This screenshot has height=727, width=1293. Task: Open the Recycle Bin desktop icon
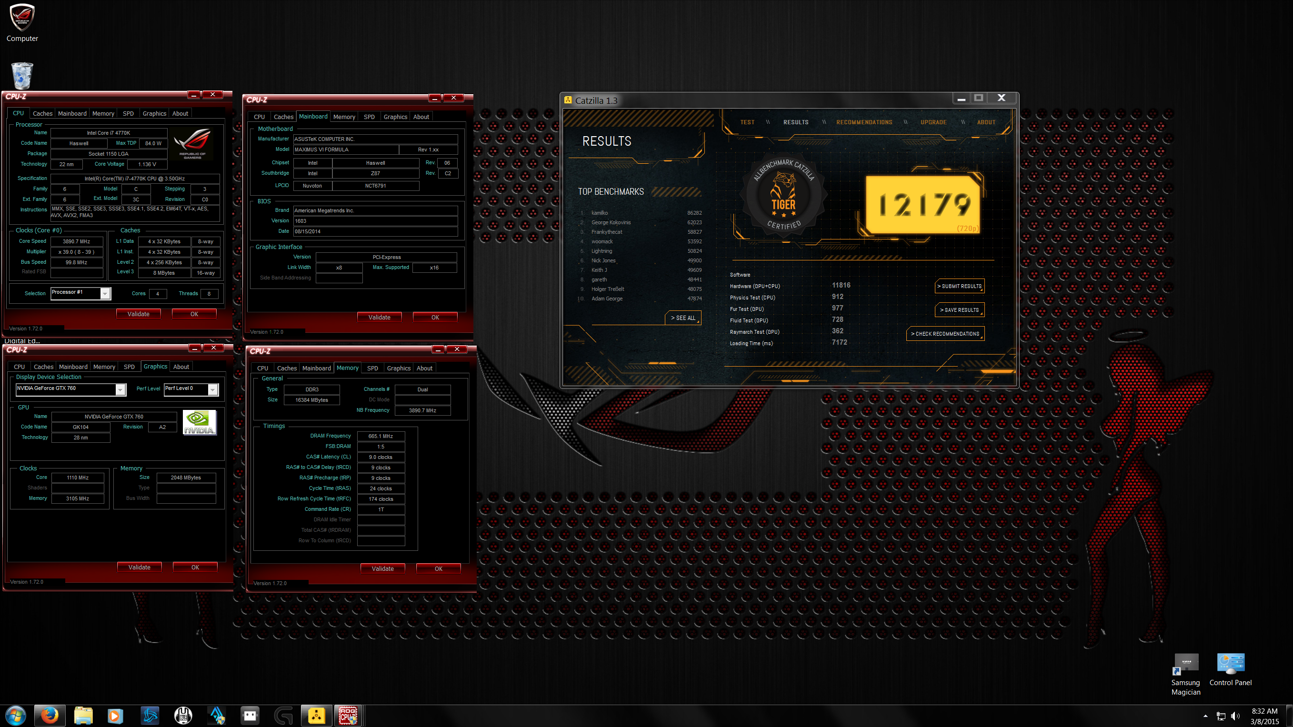pyautogui.click(x=22, y=76)
